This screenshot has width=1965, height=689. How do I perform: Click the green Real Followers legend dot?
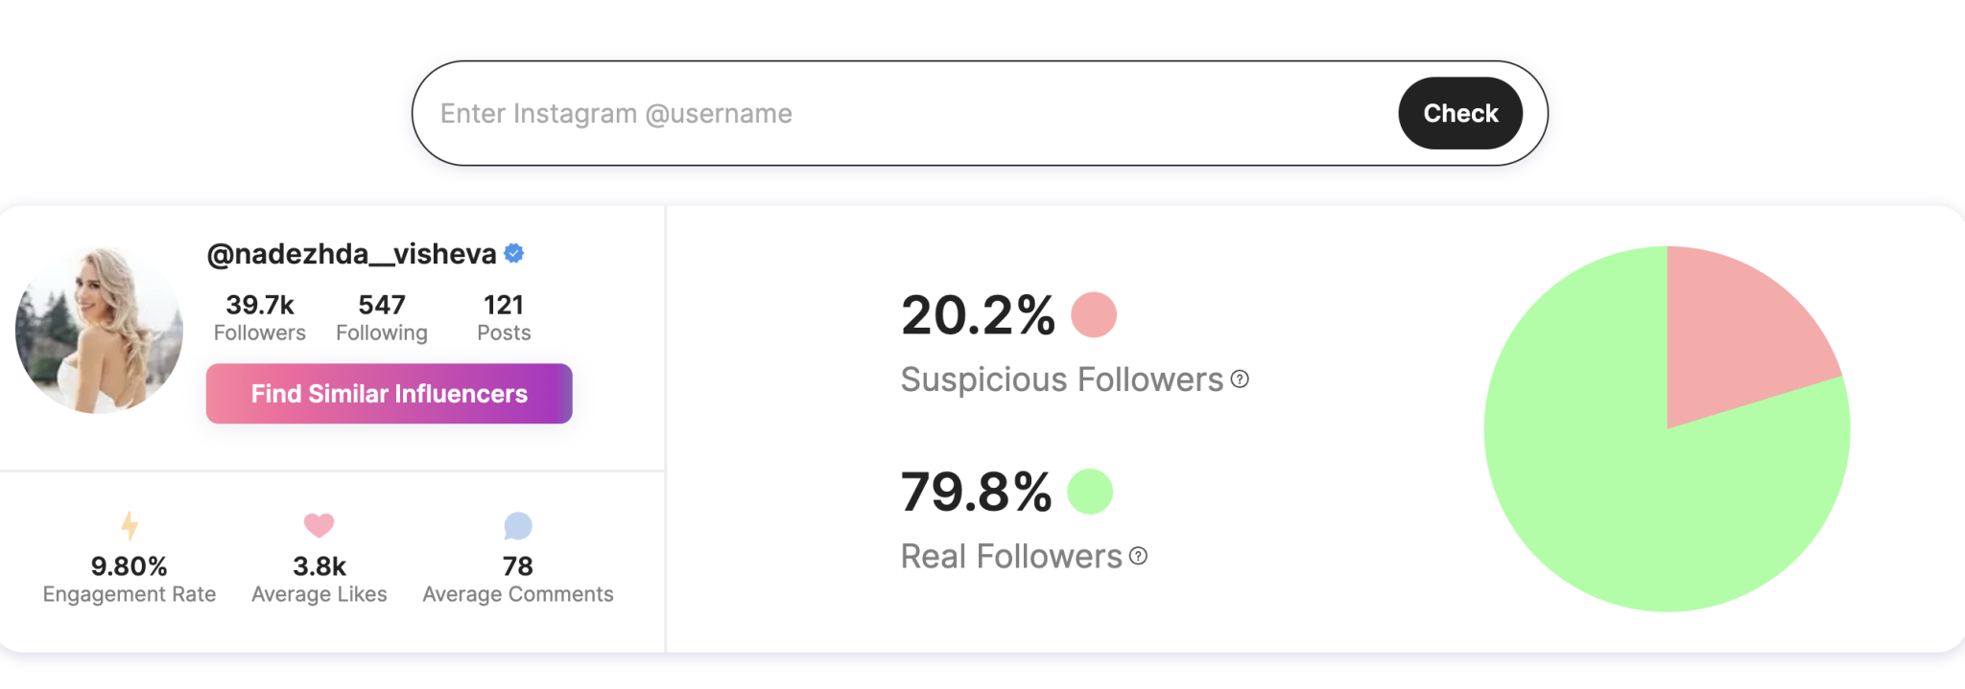(x=1090, y=492)
